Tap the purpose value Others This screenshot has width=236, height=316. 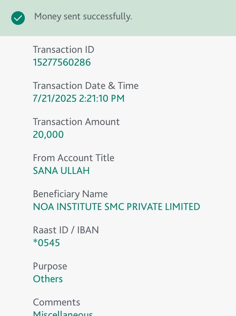click(x=48, y=279)
